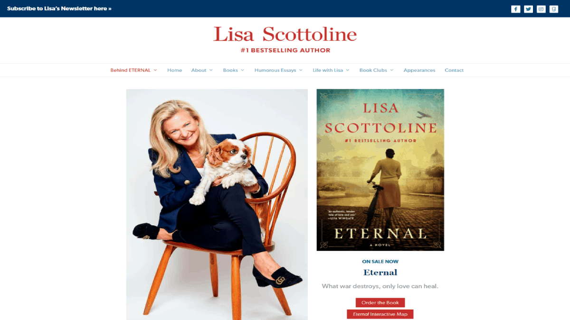Expand the Behind ETERNAL menu chevron
Viewport: 570px width, 320px height.
click(155, 70)
